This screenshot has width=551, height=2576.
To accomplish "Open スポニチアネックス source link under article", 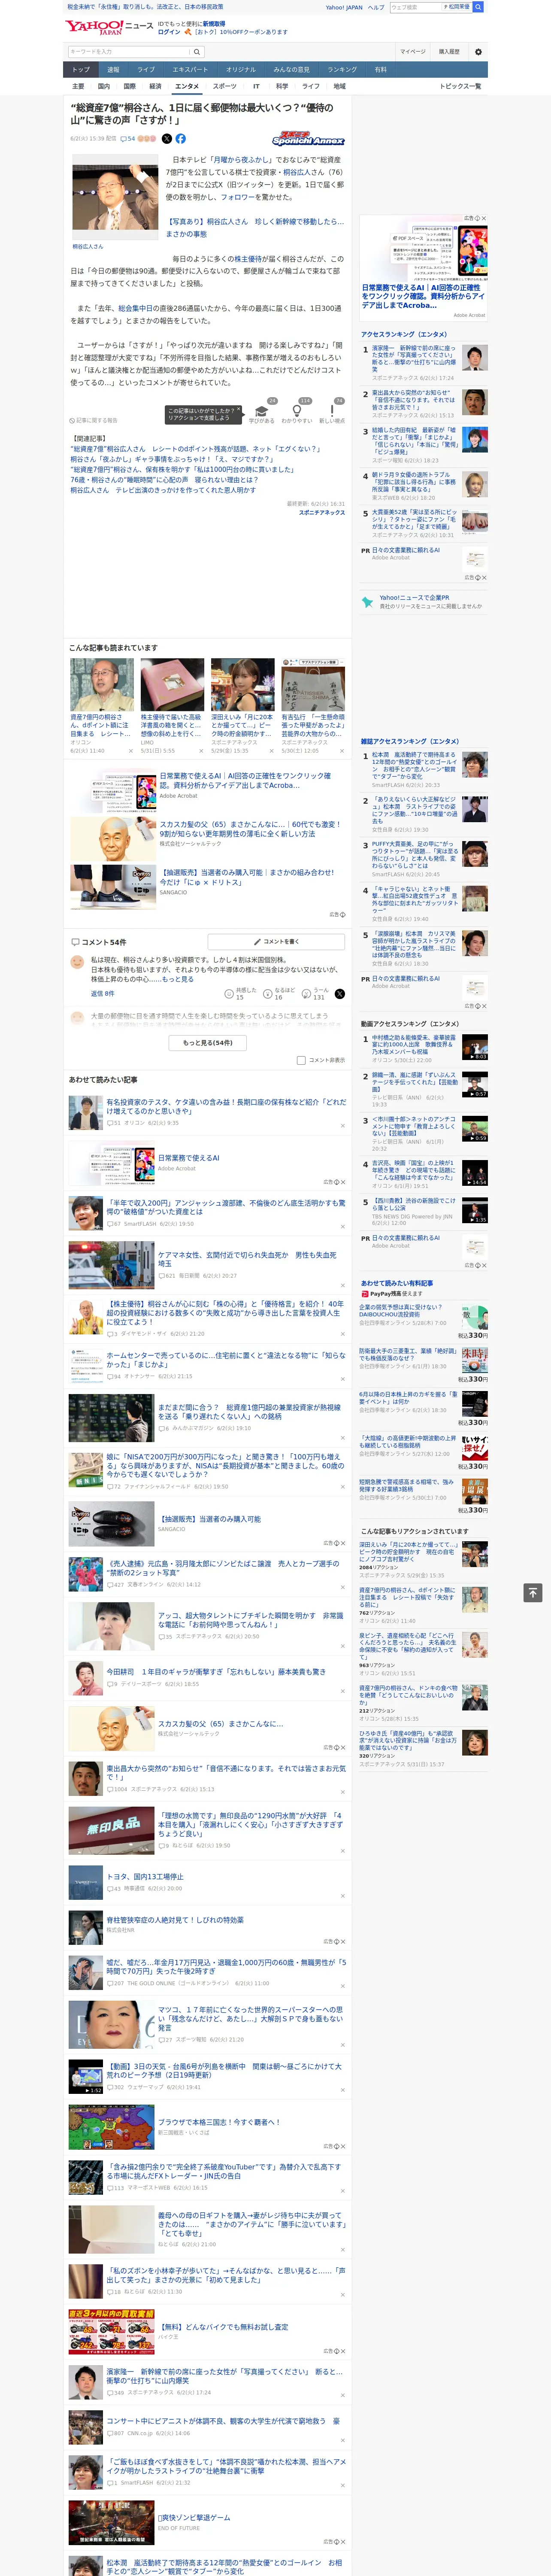I will click(322, 513).
